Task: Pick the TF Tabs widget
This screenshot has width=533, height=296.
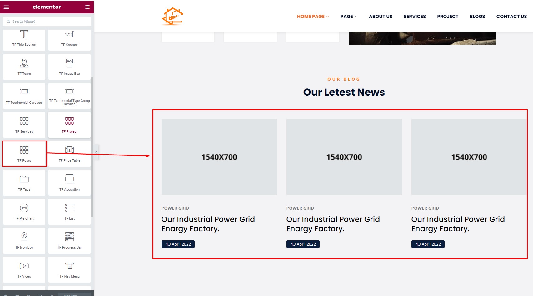Action: point(24,183)
